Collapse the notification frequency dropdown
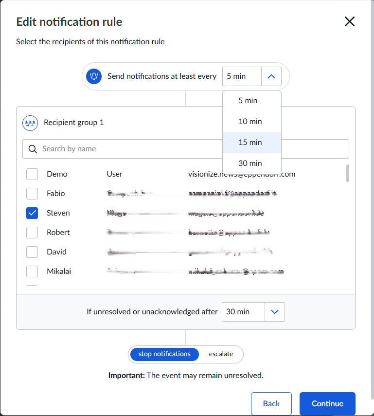This screenshot has height=416, width=374. pyautogui.click(x=272, y=76)
